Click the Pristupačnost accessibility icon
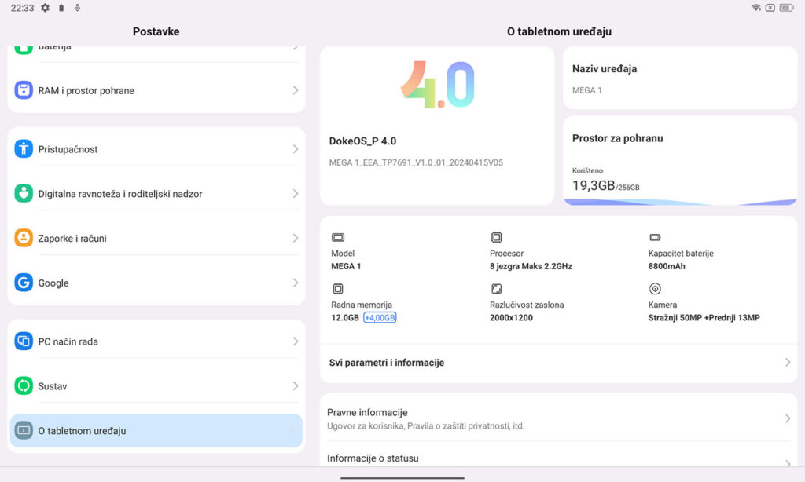The height and width of the screenshot is (482, 805). click(x=24, y=149)
